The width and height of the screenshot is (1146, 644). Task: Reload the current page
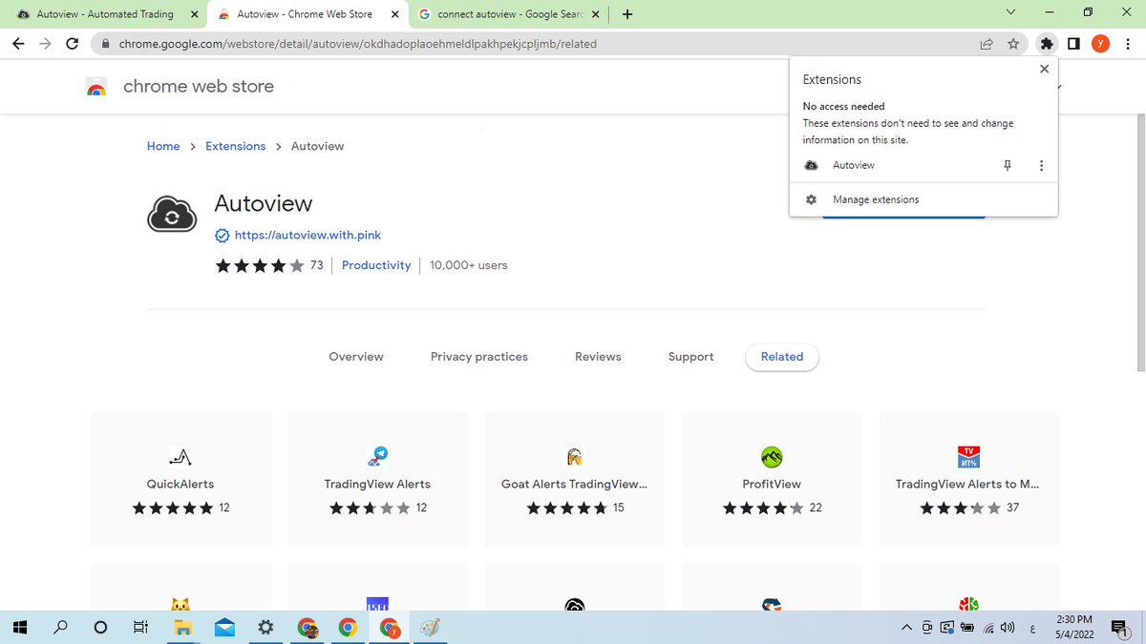pyautogui.click(x=73, y=43)
